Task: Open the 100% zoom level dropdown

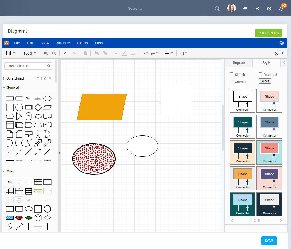Action: pos(30,53)
